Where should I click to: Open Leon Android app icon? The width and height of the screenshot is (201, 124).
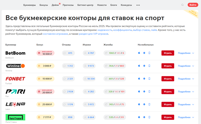(144, 104)
